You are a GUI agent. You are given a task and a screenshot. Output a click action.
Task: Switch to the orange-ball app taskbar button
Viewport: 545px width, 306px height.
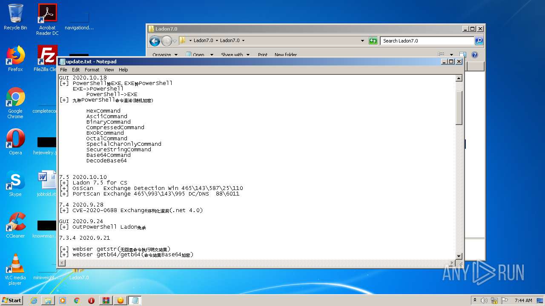[120, 300]
